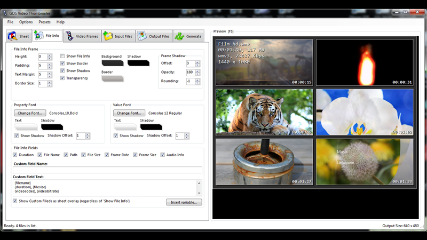Select the tiger preview thumbnail

point(264,112)
